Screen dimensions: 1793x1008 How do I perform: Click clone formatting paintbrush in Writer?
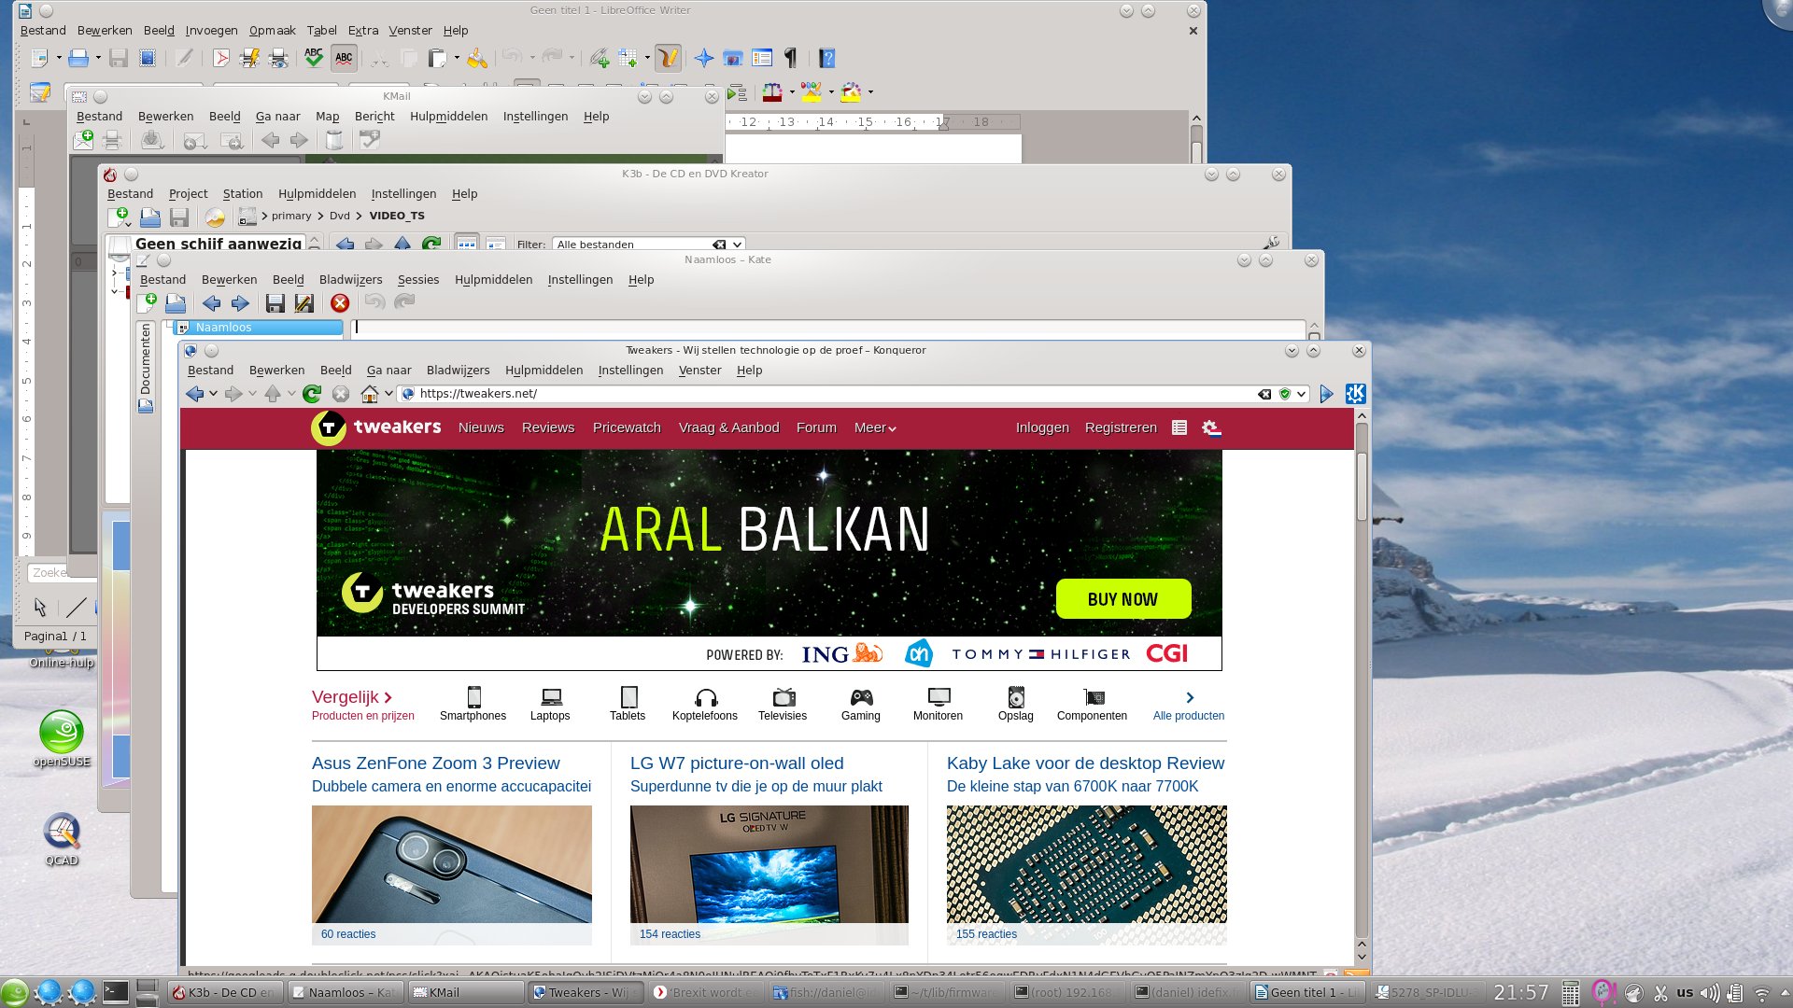(476, 59)
